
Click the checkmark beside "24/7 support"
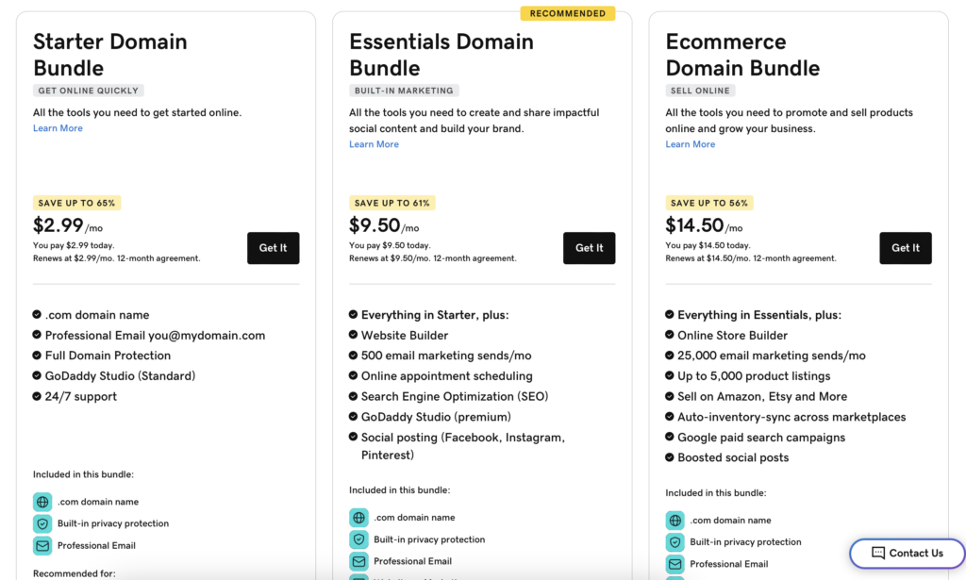pos(36,396)
